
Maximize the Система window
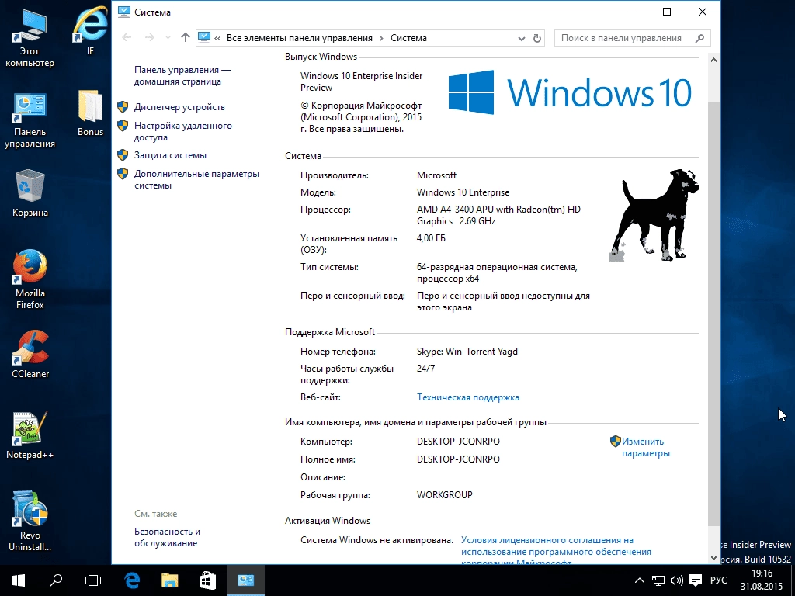667,12
